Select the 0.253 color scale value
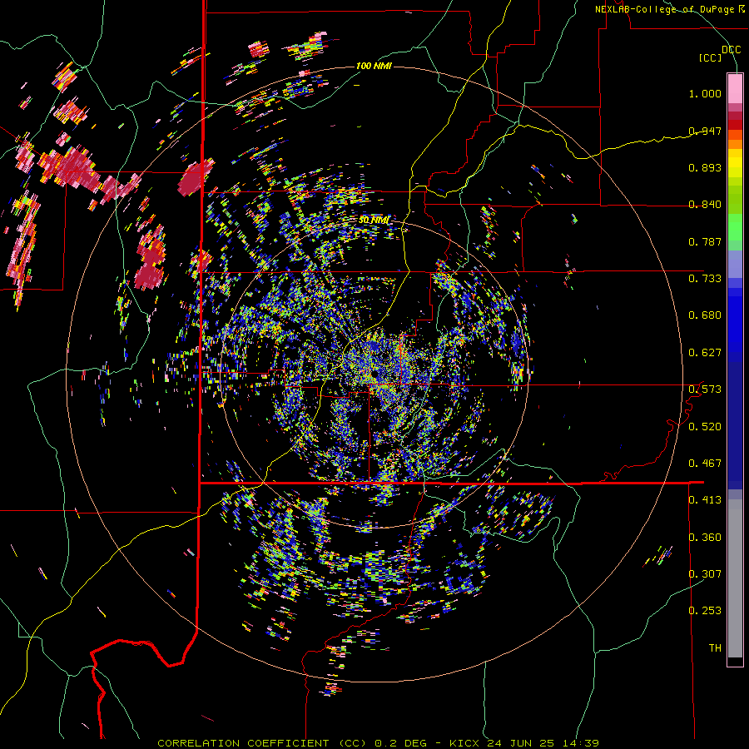Viewport: 749px width, 749px height. point(705,611)
